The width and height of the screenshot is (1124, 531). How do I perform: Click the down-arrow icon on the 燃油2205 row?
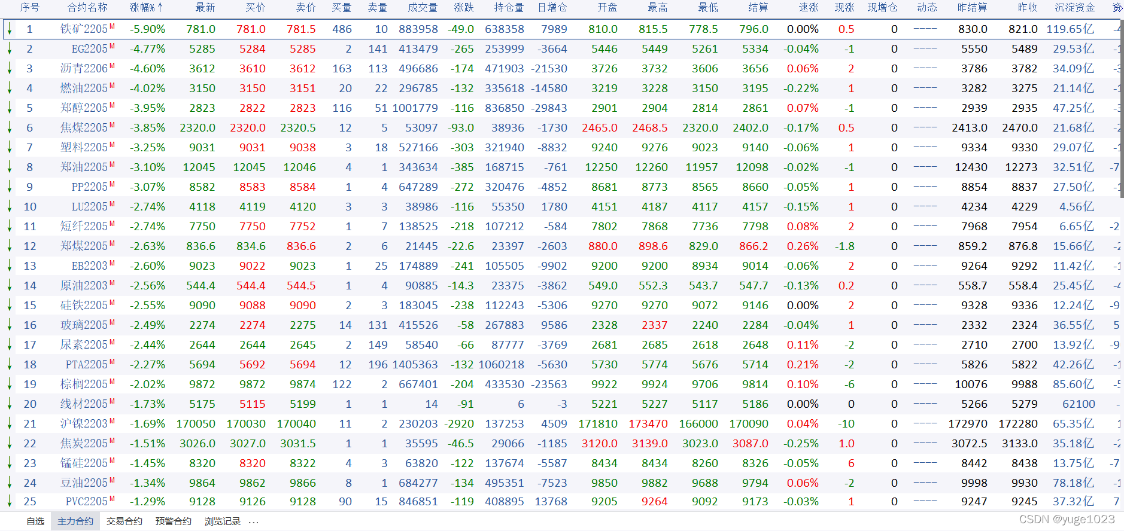click(10, 88)
